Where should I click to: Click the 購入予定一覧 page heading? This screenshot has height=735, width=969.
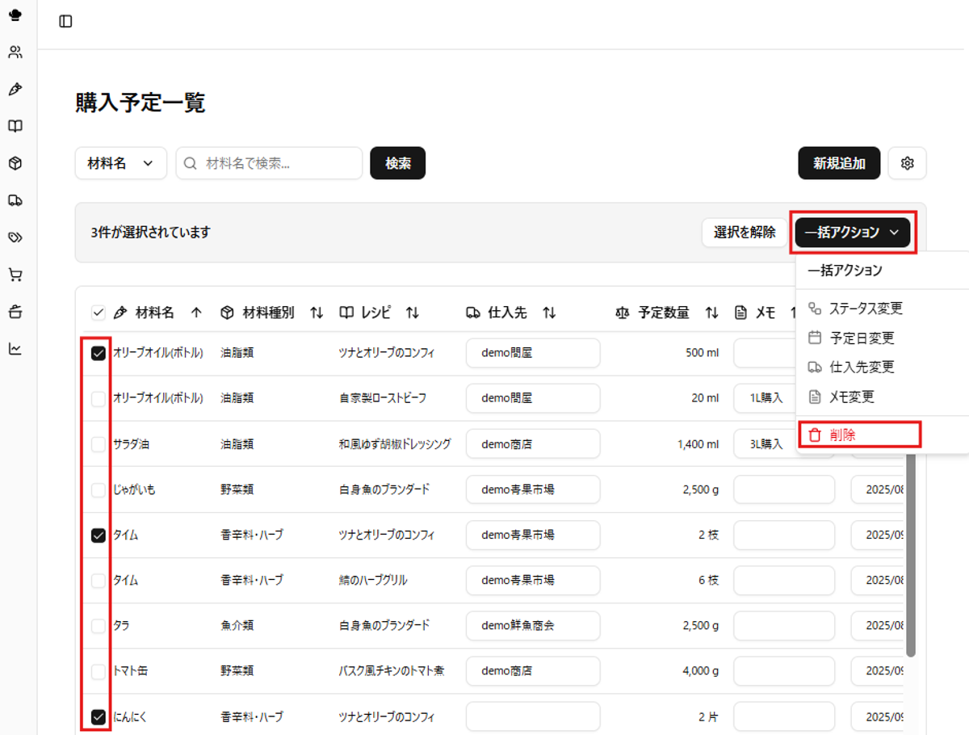[x=141, y=103]
